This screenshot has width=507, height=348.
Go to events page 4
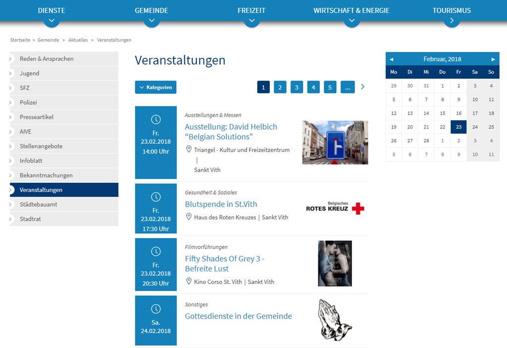click(313, 87)
